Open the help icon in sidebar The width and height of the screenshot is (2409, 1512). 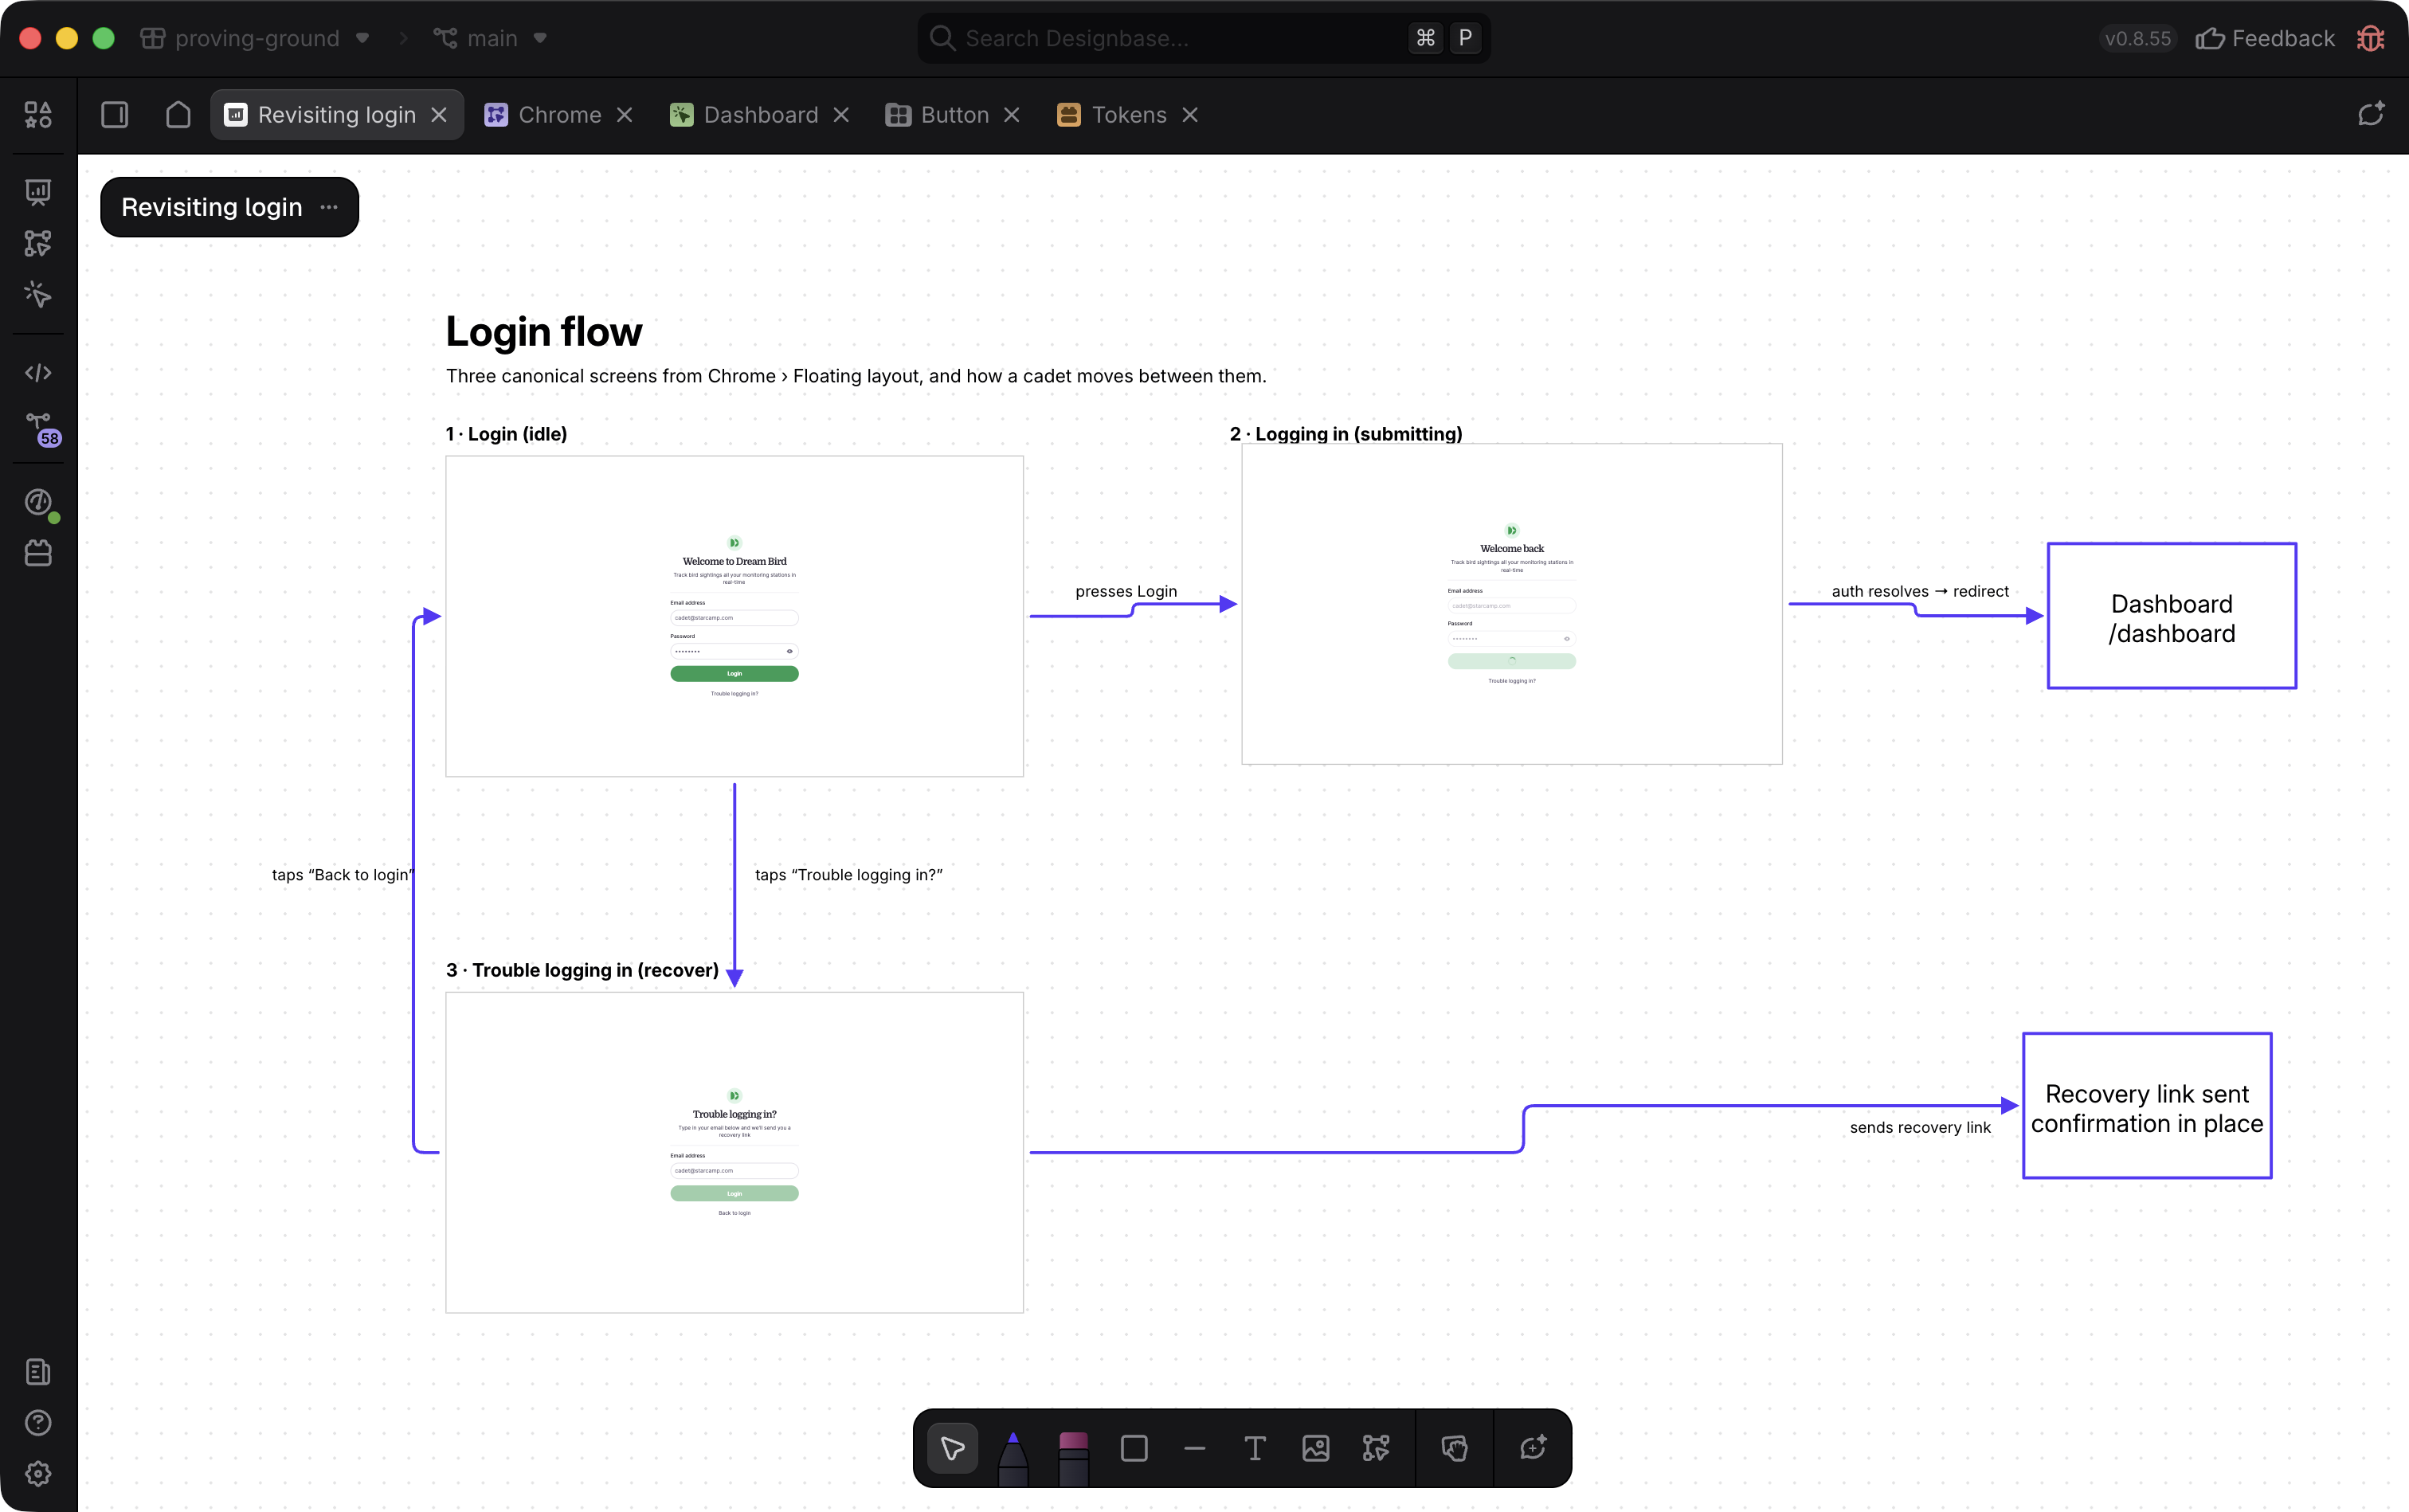(38, 1423)
